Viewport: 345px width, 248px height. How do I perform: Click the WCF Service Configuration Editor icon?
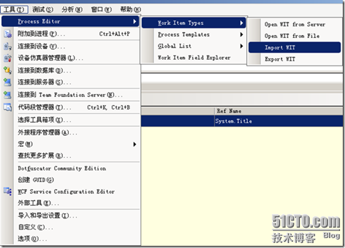(8, 191)
